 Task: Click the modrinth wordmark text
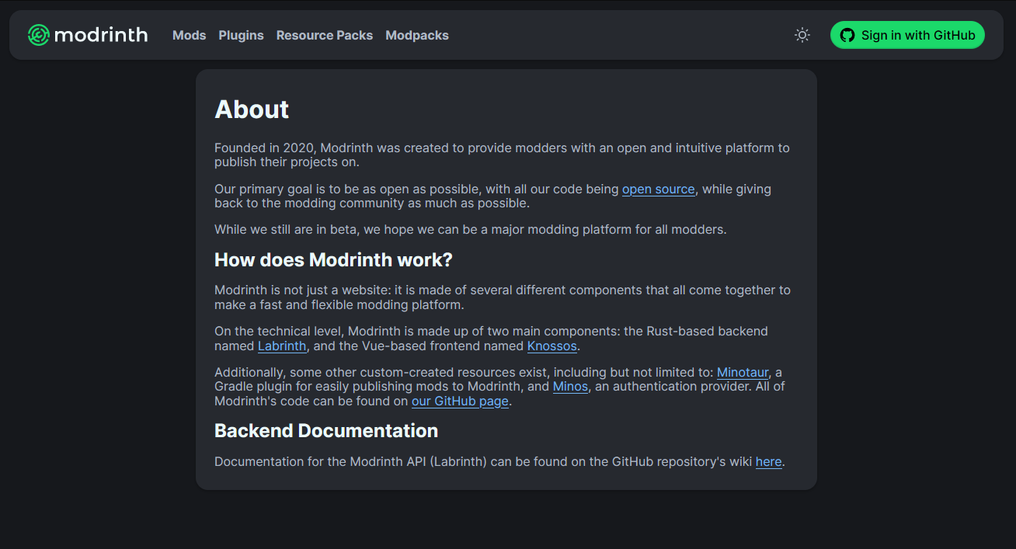(x=101, y=35)
